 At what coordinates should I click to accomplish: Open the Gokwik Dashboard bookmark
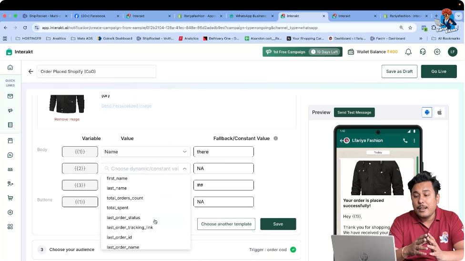(114, 39)
